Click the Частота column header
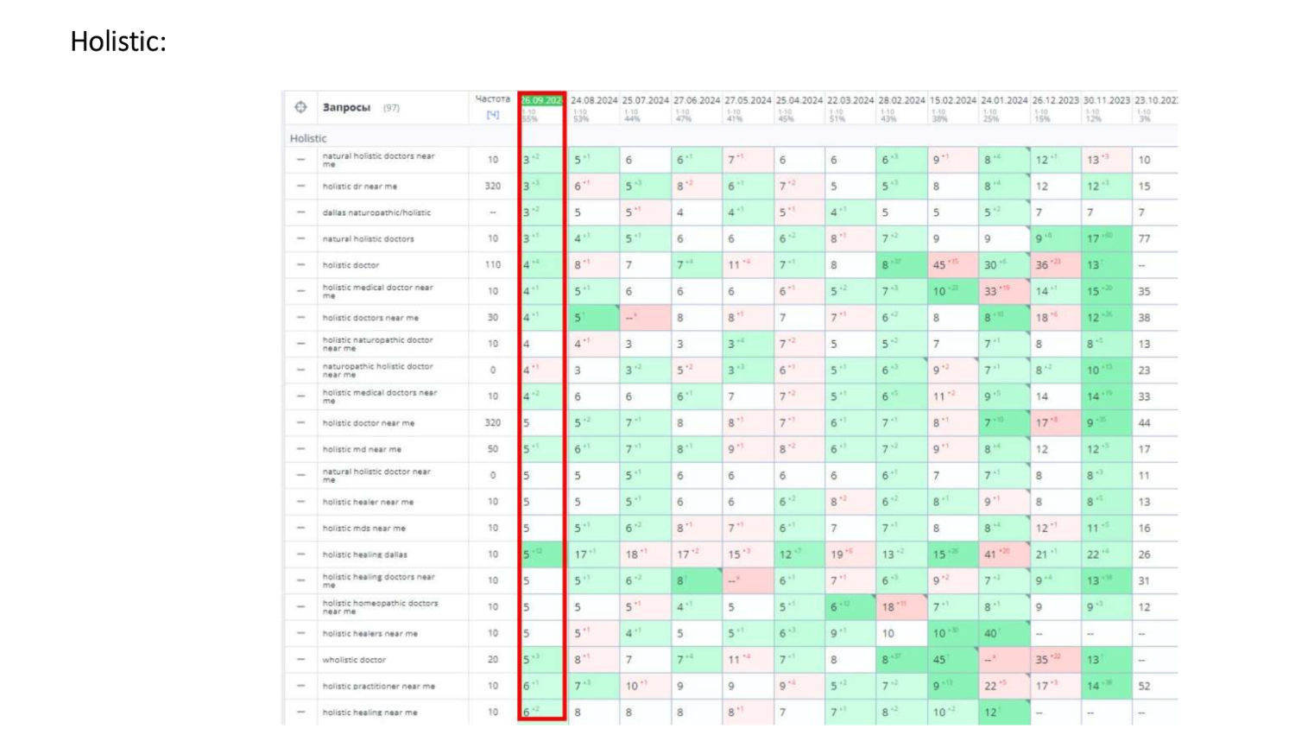Image resolution: width=1295 pixels, height=735 pixels. point(493,99)
